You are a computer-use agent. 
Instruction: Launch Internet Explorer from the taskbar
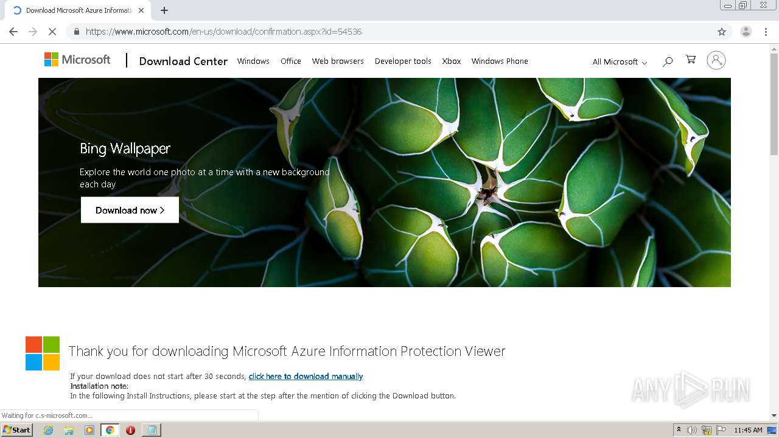pos(48,430)
